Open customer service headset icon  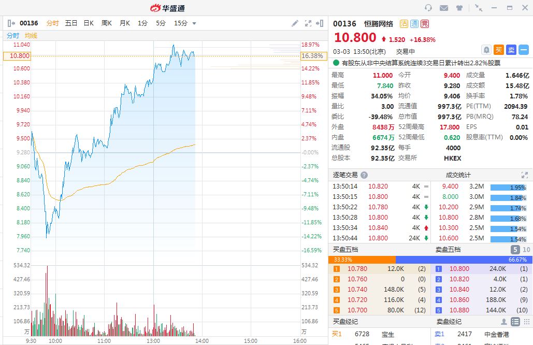click(428, 8)
